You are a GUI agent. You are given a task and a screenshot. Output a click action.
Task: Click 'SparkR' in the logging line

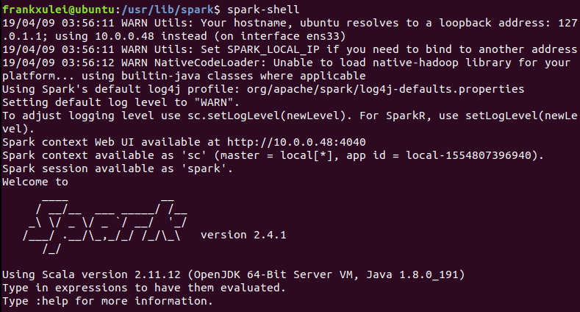coord(405,116)
